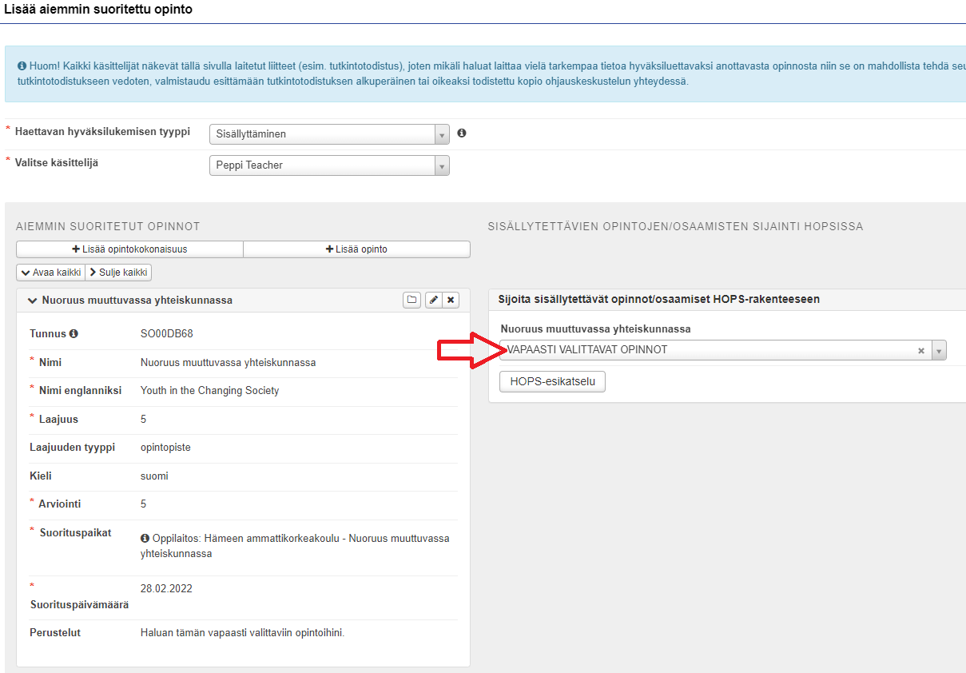Click the info icon before Oppilaitos text
This screenshot has height=673, width=966.
point(145,538)
